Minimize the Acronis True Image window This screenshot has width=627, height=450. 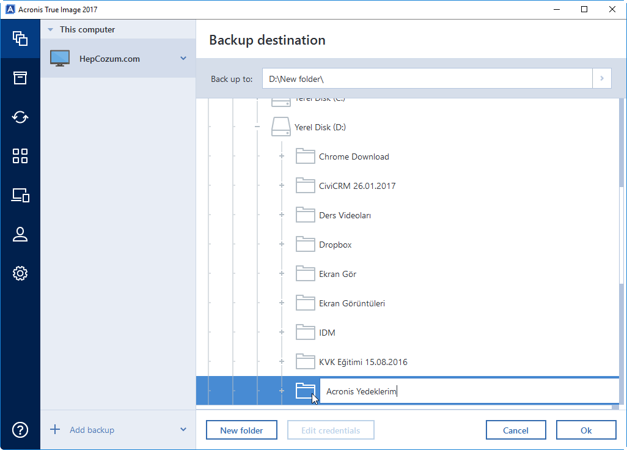[557, 9]
